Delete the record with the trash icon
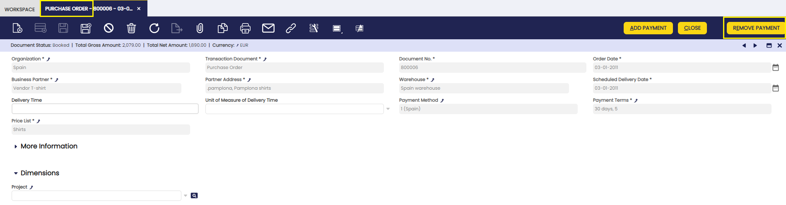The image size is (786, 205). coord(131,28)
